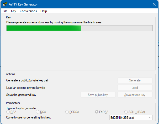Open the Ed25519 curve dropdown
The image size is (159, 124).
pyautogui.click(x=131, y=118)
